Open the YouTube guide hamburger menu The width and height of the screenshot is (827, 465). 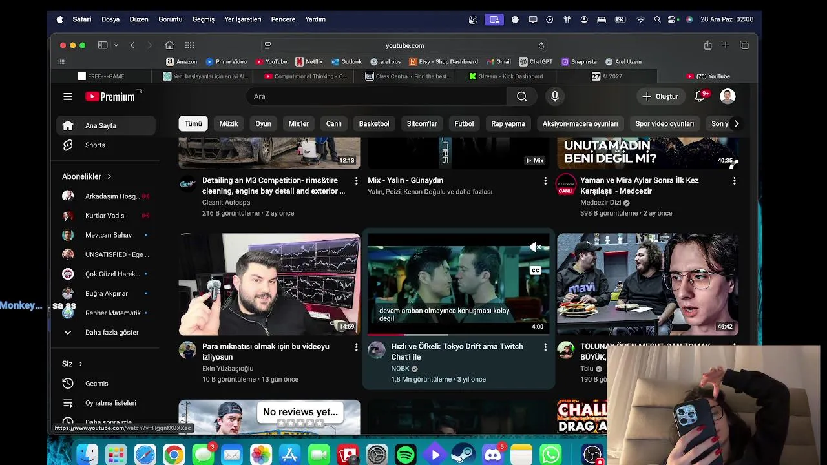68,97
